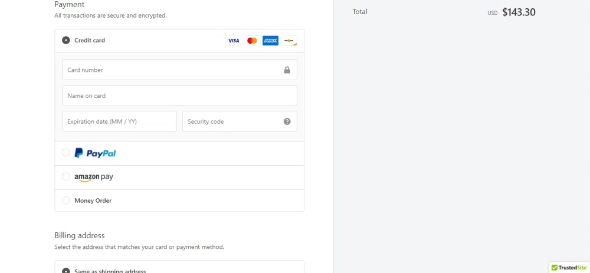Focus the Expiration date field
Screen dimensions: 590x273
click(119, 121)
